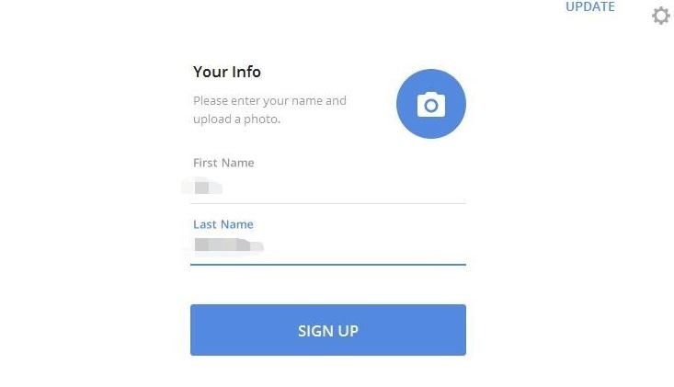Upload a photo using the blue circle
This screenshot has height=387, width=674.
click(431, 104)
